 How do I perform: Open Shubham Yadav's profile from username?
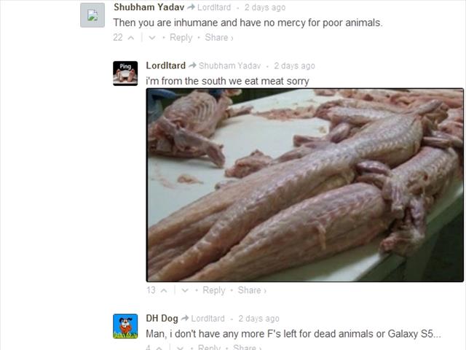(x=149, y=7)
